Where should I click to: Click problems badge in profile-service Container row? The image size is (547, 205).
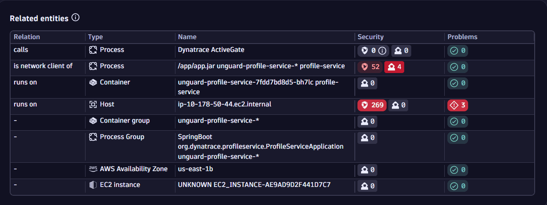(x=458, y=83)
